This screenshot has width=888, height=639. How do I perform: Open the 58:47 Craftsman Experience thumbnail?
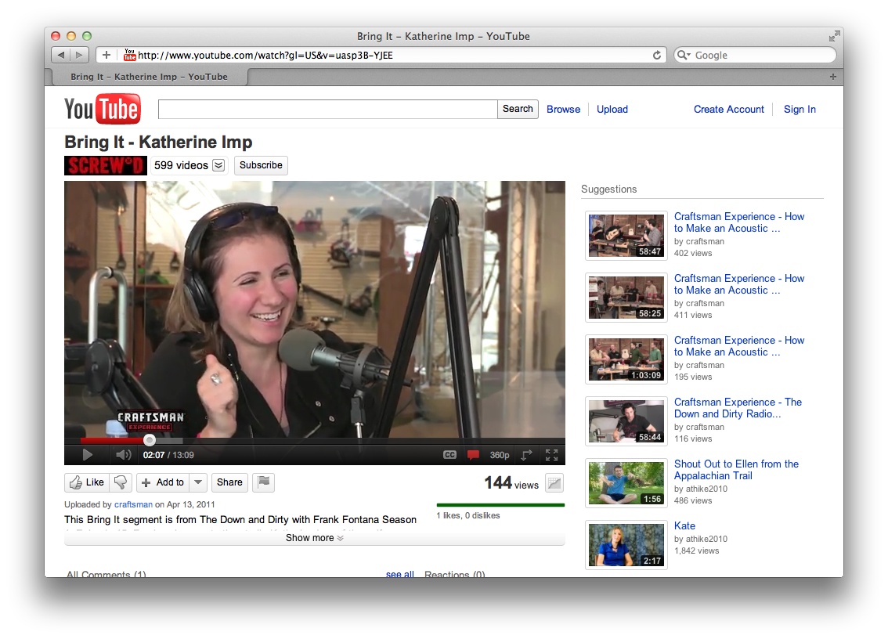tap(626, 236)
